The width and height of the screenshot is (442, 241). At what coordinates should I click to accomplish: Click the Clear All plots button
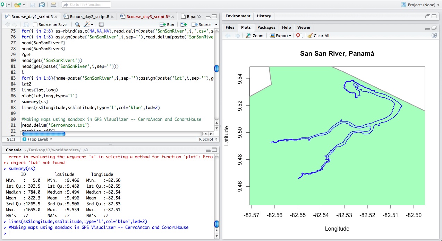(318, 36)
